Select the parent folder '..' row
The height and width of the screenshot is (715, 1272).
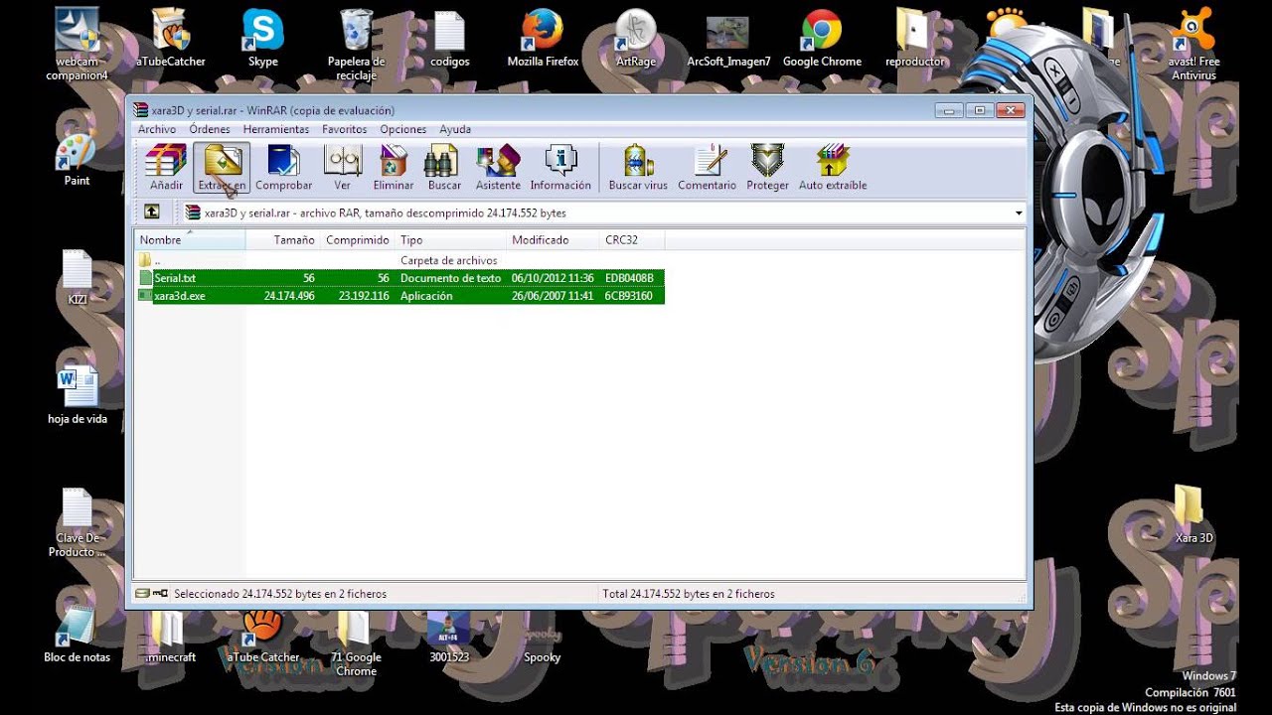[x=400, y=260]
